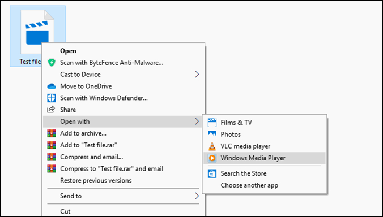Click the WinRAR icon beside Add to archive
The height and width of the screenshot is (217, 383).
[x=52, y=133]
